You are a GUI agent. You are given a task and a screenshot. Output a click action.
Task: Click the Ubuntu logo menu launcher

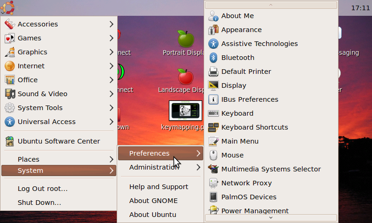[x=7, y=7]
